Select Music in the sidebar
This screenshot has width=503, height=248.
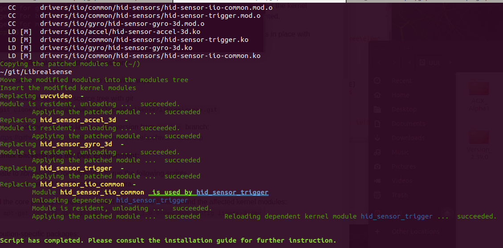click(400, 153)
